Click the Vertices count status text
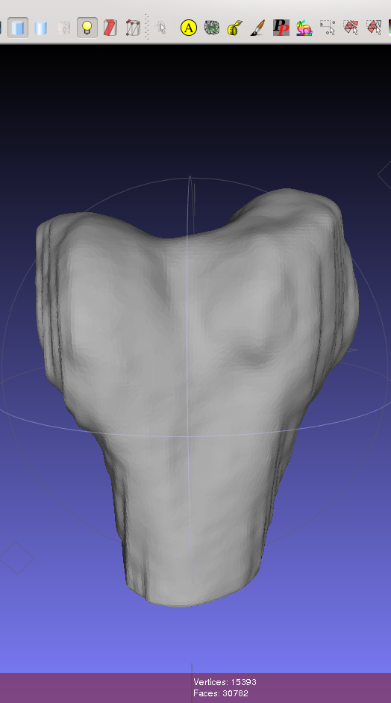The height and width of the screenshot is (703, 391). 225,682
